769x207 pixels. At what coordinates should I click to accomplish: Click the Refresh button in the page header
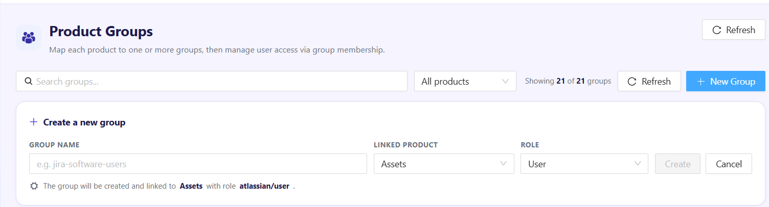tap(734, 30)
